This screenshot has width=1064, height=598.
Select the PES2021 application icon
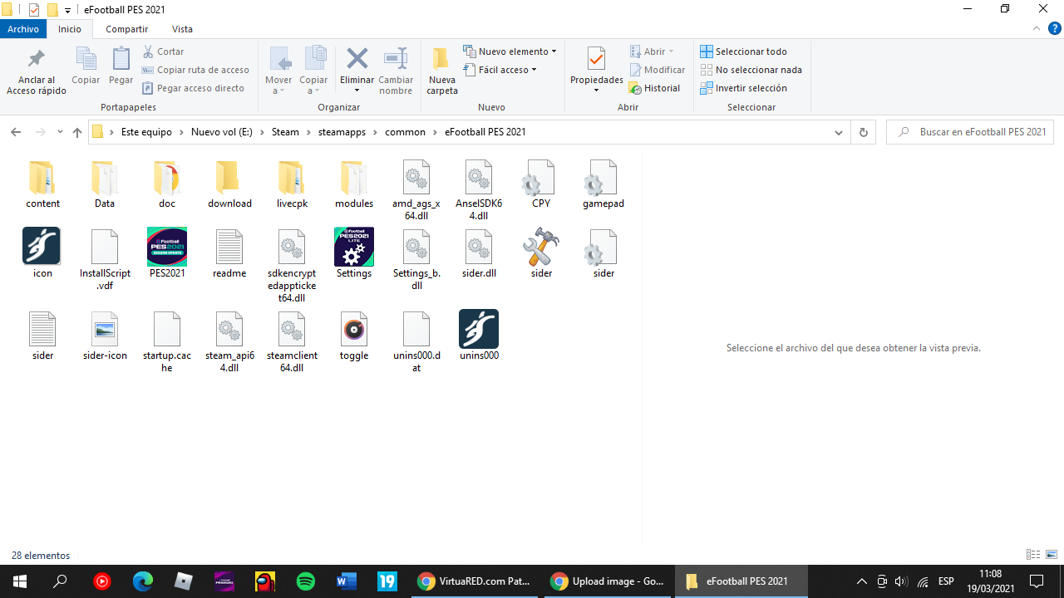coord(167,247)
